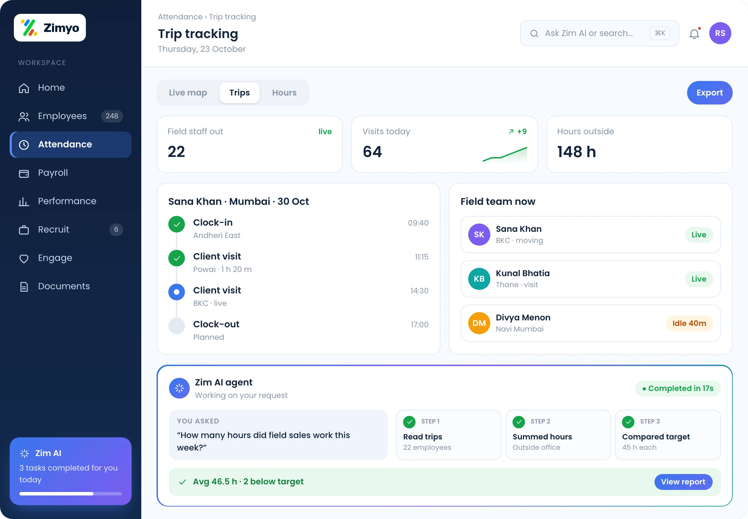Click the Clock-in completed check marker
This screenshot has width=748, height=519.
[177, 224]
